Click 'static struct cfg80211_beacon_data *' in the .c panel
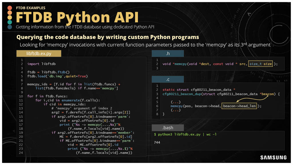The image size is (293, 165). click(199, 90)
